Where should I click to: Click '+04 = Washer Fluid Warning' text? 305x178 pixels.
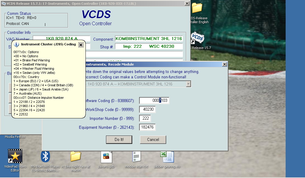tap(34, 69)
